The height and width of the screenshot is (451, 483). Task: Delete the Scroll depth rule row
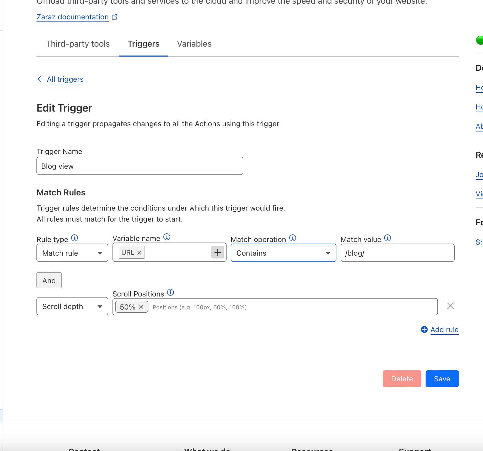pos(450,306)
